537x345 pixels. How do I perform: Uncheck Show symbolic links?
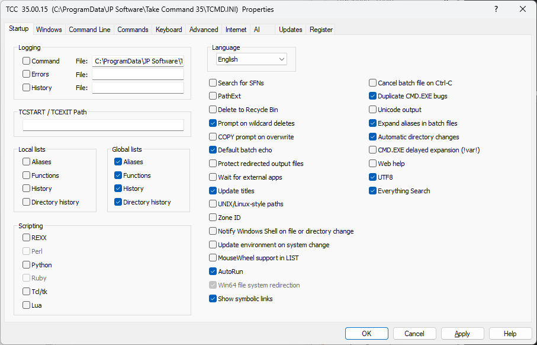click(213, 299)
